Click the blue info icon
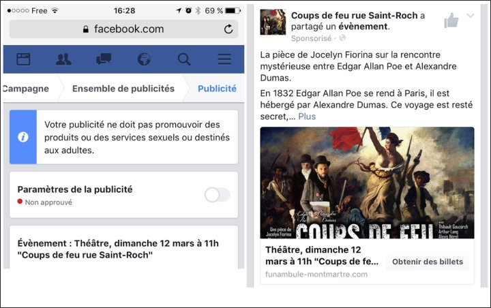This screenshot has width=491, height=308. coord(23,137)
